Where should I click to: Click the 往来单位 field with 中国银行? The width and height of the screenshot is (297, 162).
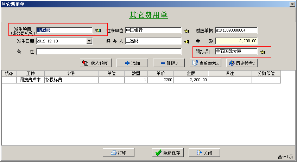click(x=153, y=31)
